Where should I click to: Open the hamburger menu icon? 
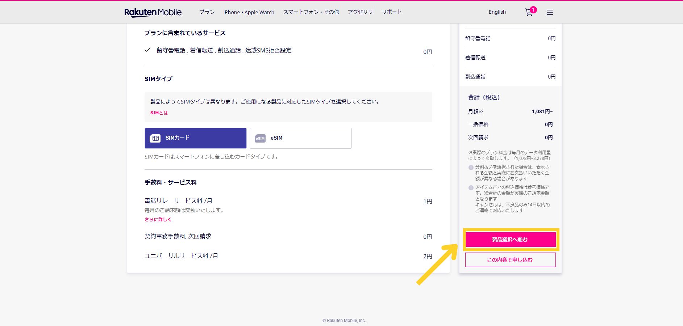pyautogui.click(x=550, y=12)
